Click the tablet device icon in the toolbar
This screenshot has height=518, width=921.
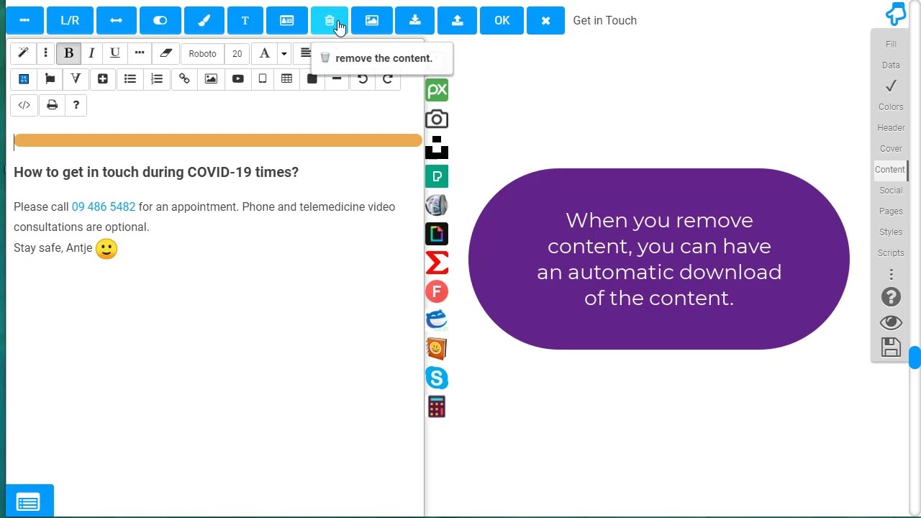pyautogui.click(x=263, y=79)
